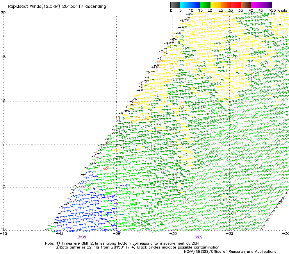The height and width of the screenshot is (254, 289).
Task: Click the purple time stamp '3:09'
Action: click(x=198, y=237)
